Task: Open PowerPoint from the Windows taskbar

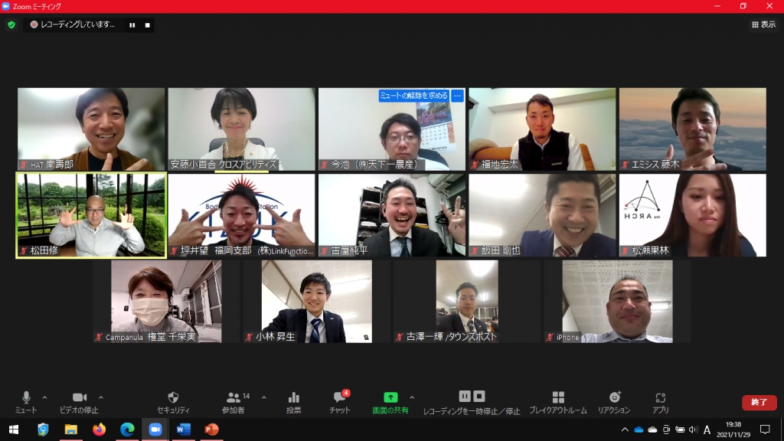Action: tap(211, 430)
